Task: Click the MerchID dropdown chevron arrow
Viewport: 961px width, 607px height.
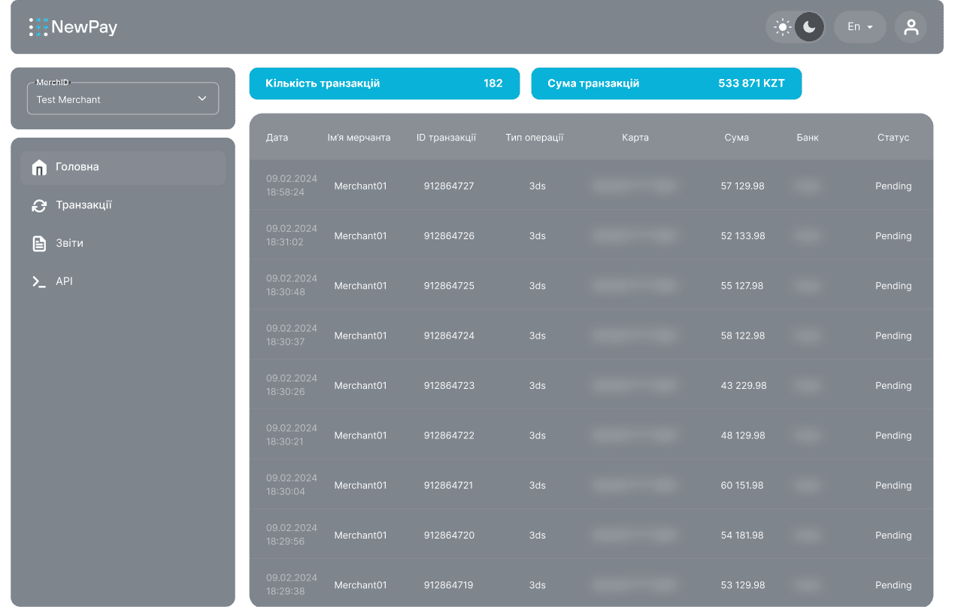Action: pyautogui.click(x=202, y=99)
